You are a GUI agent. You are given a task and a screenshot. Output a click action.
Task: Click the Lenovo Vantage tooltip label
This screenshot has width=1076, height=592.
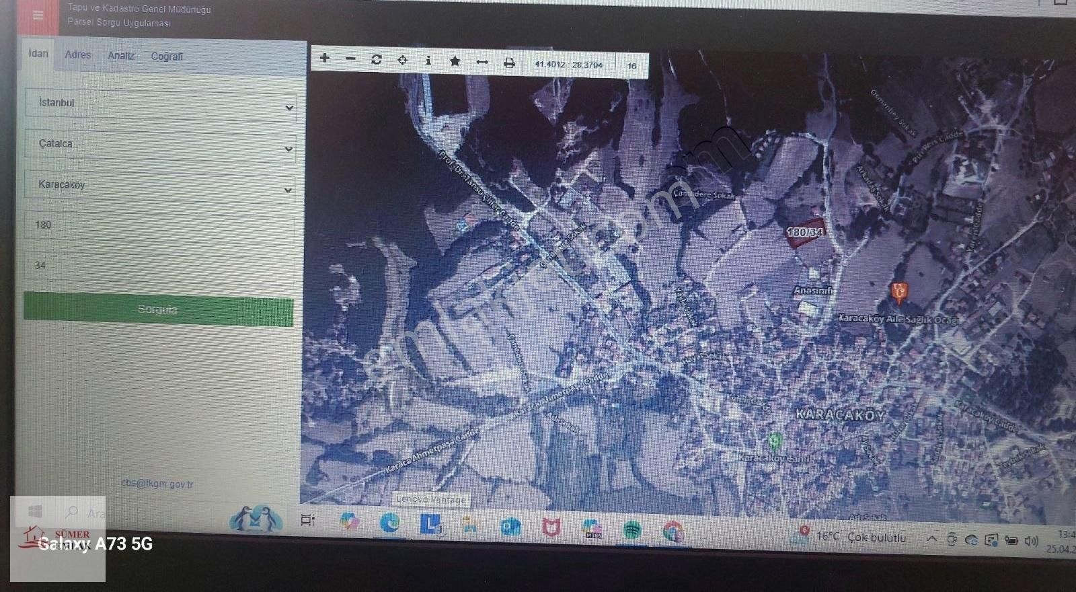tap(430, 499)
